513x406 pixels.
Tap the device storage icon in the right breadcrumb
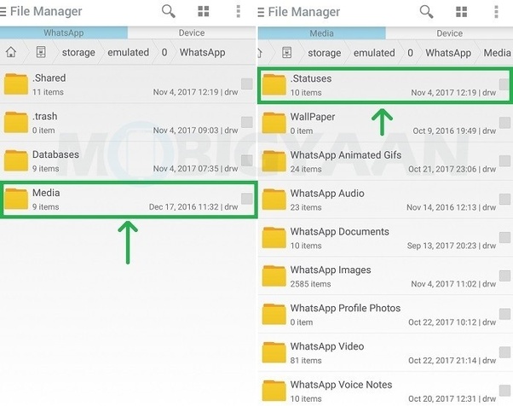(287, 53)
